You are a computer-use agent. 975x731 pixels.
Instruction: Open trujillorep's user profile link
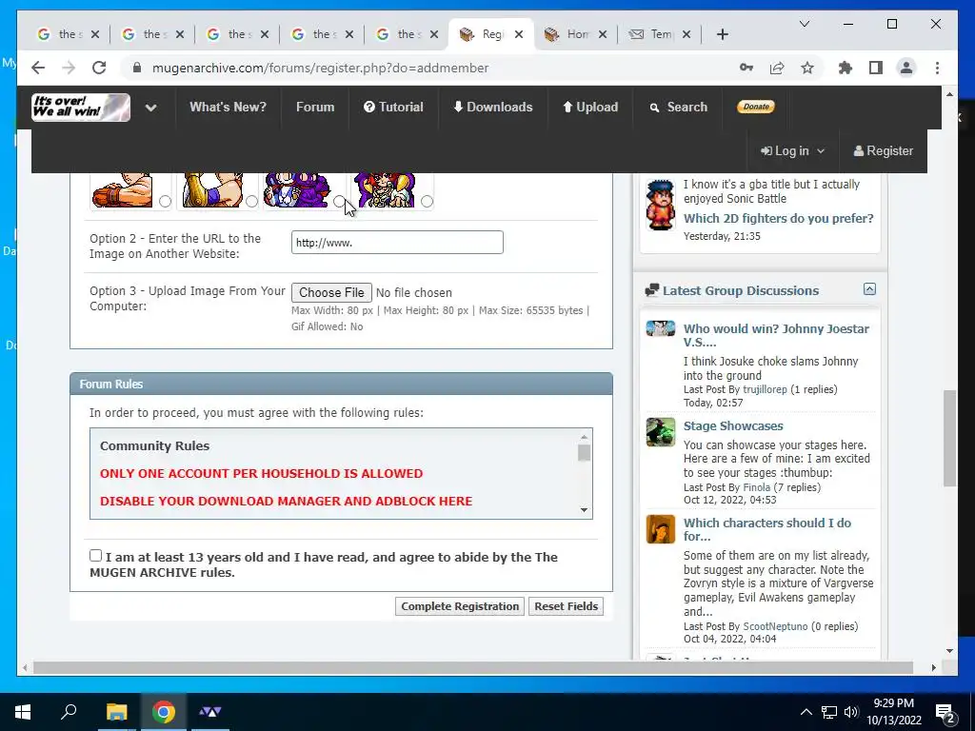point(765,389)
